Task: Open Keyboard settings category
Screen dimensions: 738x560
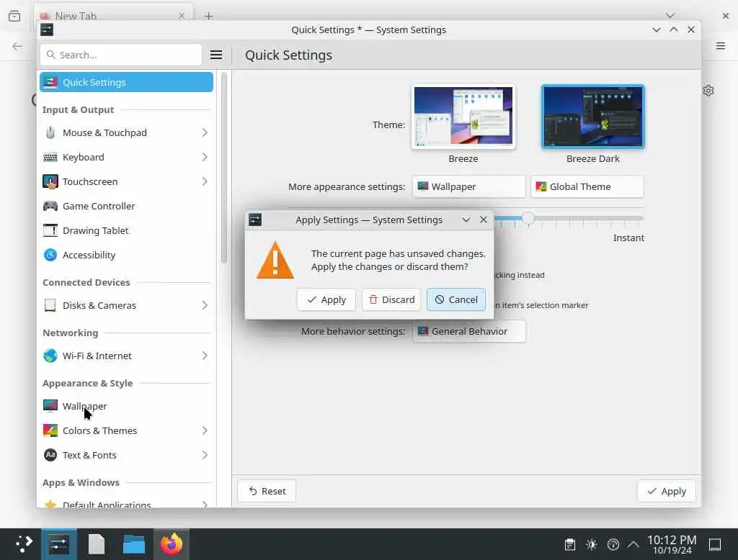Action: tap(126, 157)
